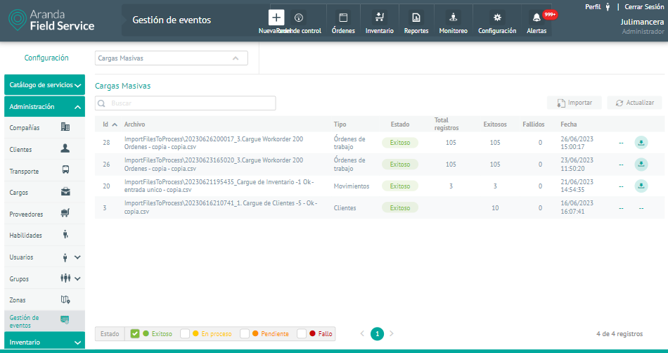Sort table by Id column arrow
668x353 pixels.
click(115, 124)
